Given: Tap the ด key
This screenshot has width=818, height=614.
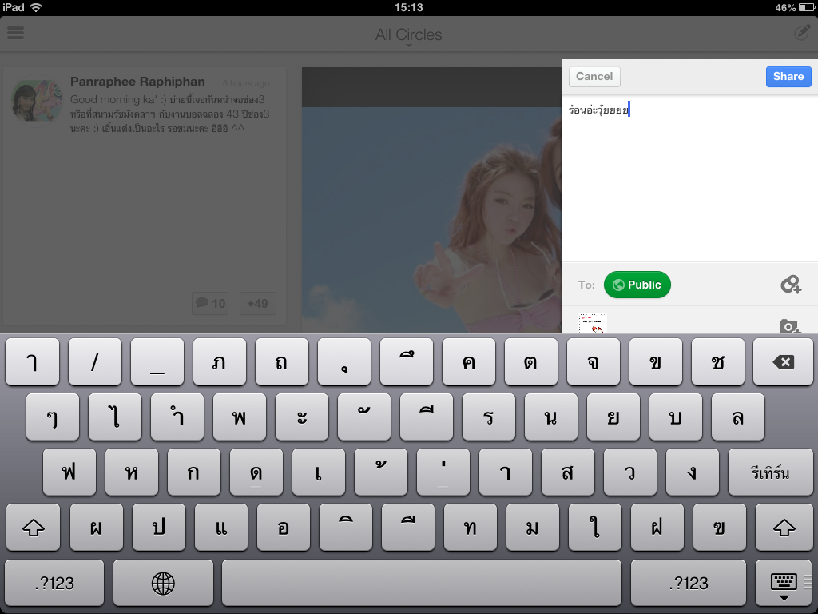Looking at the screenshot, I should [x=256, y=472].
